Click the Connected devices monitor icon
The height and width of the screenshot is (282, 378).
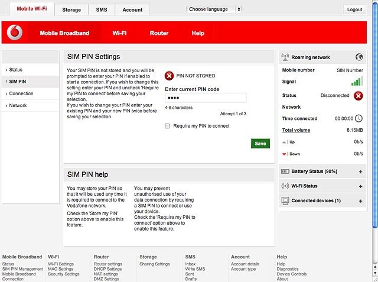tap(285, 200)
